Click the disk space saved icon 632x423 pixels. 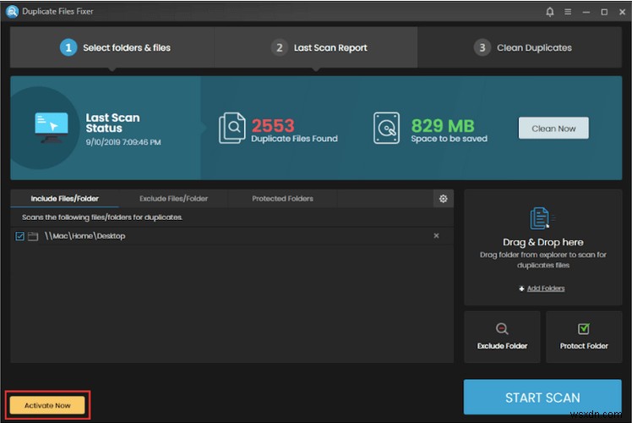387,128
